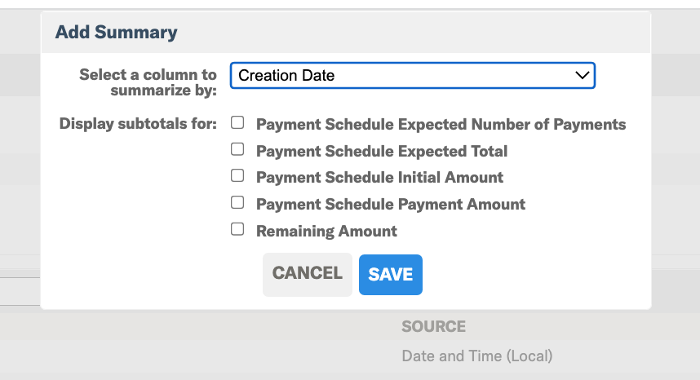The height and width of the screenshot is (380, 700).
Task: Click the Payment Schedule Expected Total label
Action: pyautogui.click(x=382, y=151)
